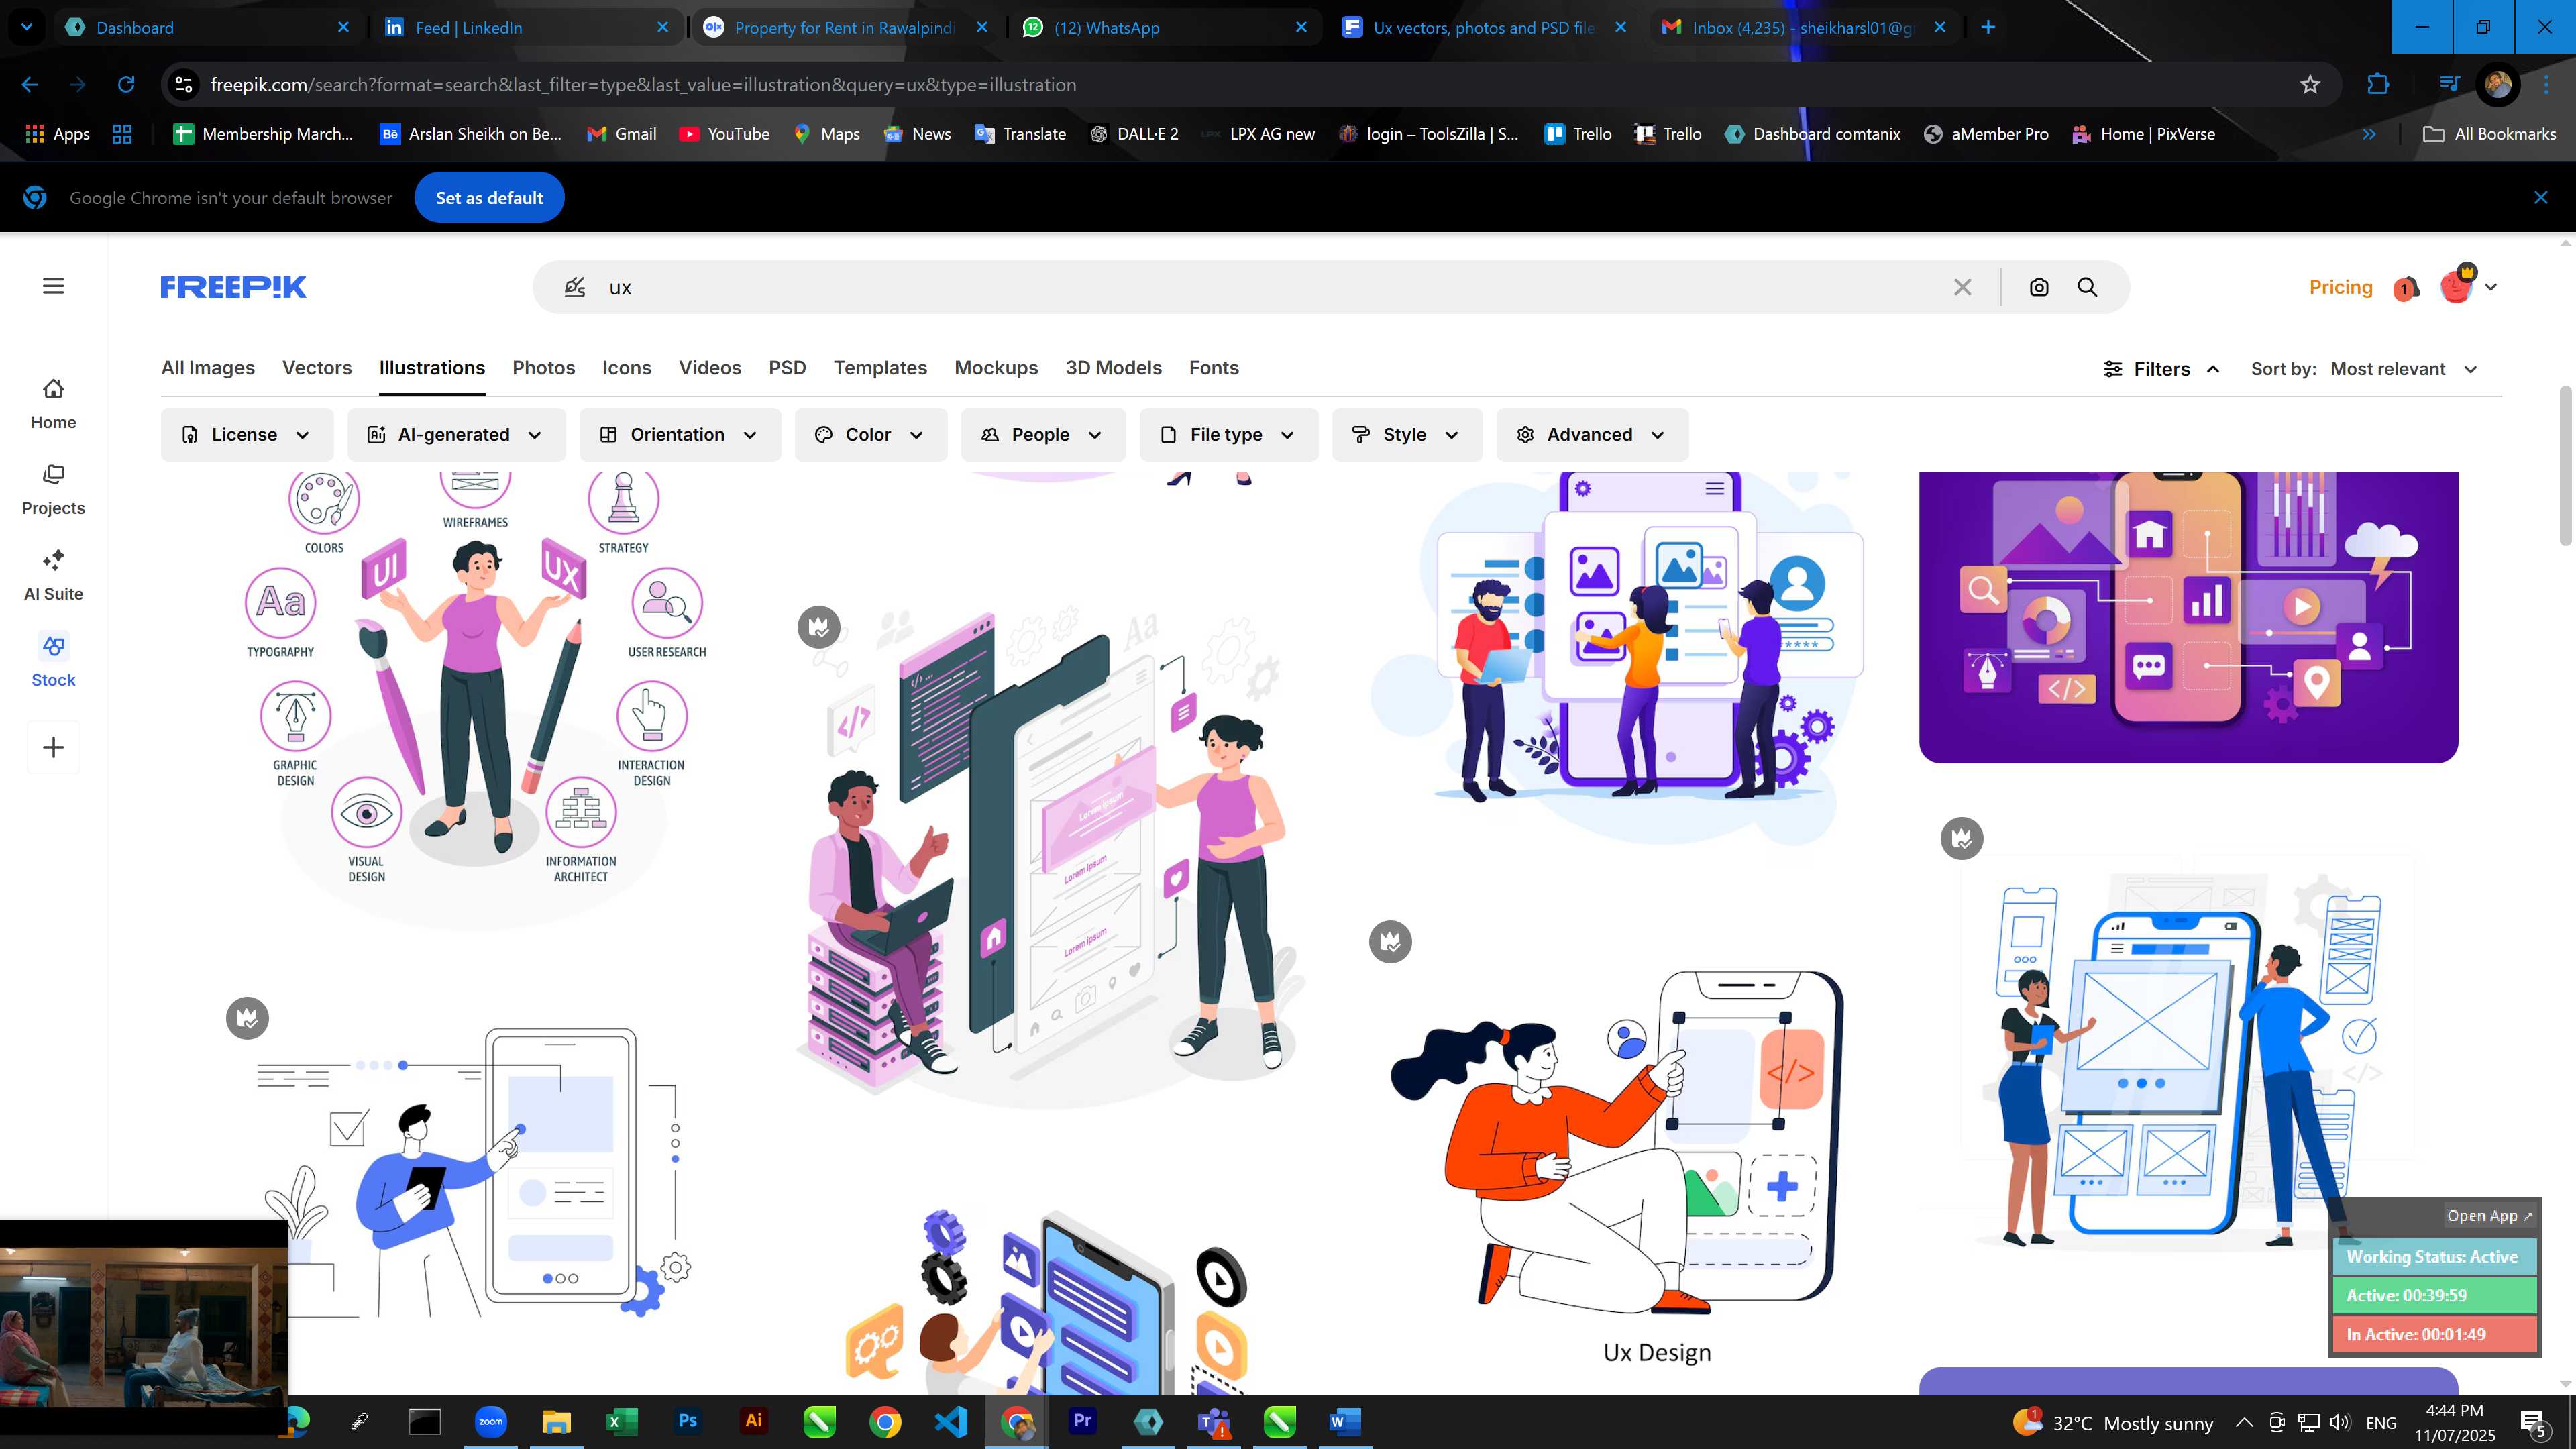The image size is (2576, 1449).
Task: Open All Bookmarks folder
Action: (2490, 134)
